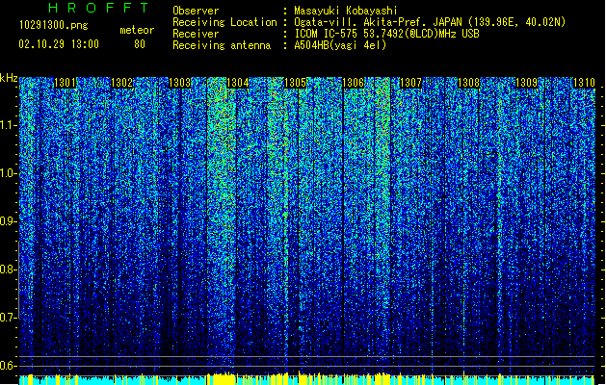Click the 1.0 frequency axis label

[x=8, y=173]
